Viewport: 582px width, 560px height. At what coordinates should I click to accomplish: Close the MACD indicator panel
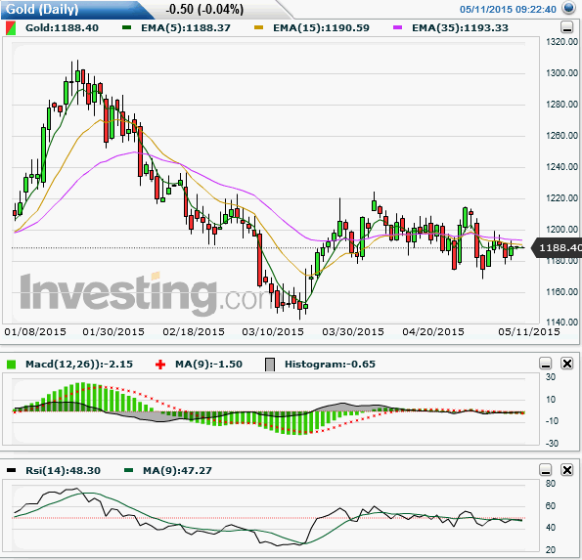[567, 364]
